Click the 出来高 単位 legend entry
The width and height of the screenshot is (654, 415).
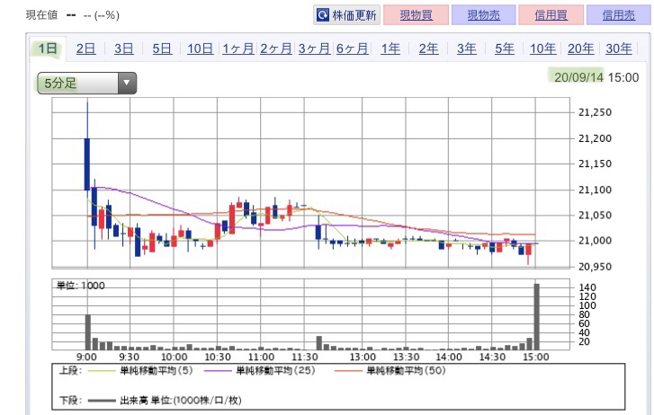(x=165, y=401)
